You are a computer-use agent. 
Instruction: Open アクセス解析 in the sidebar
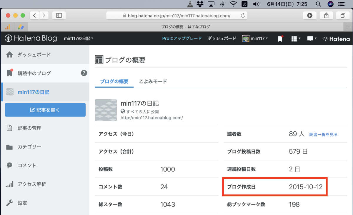pyautogui.click(x=45, y=184)
